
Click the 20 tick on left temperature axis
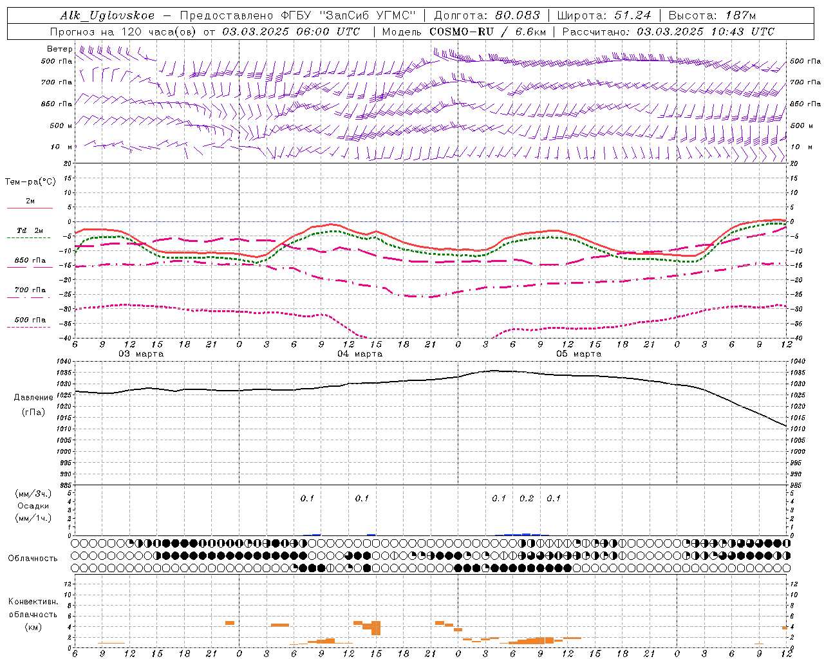point(69,163)
